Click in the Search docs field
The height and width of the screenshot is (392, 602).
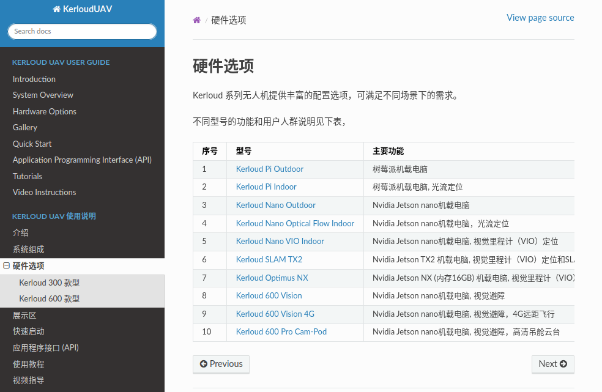coord(82,31)
